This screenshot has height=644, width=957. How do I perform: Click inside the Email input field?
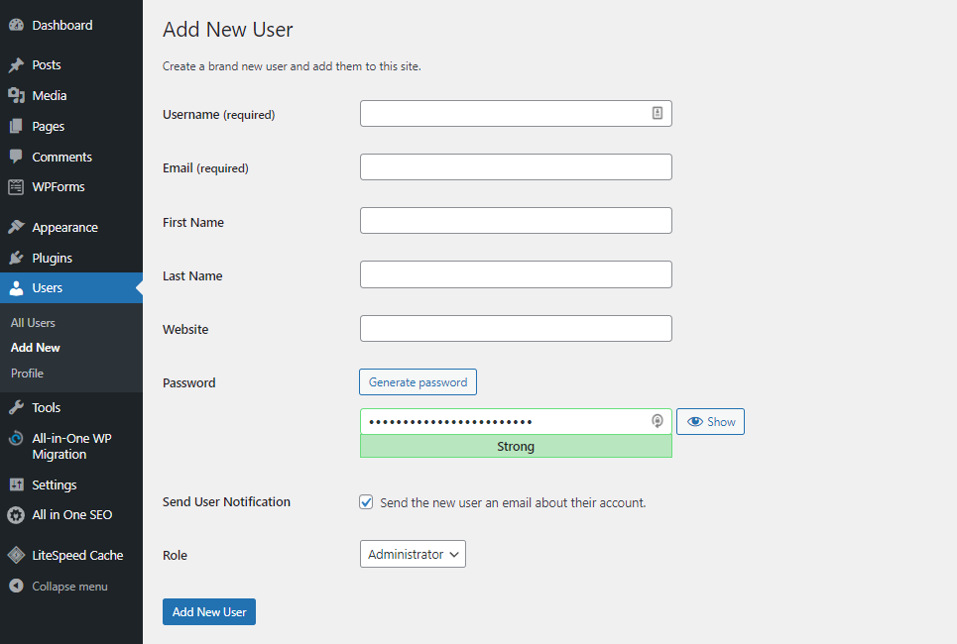click(516, 166)
